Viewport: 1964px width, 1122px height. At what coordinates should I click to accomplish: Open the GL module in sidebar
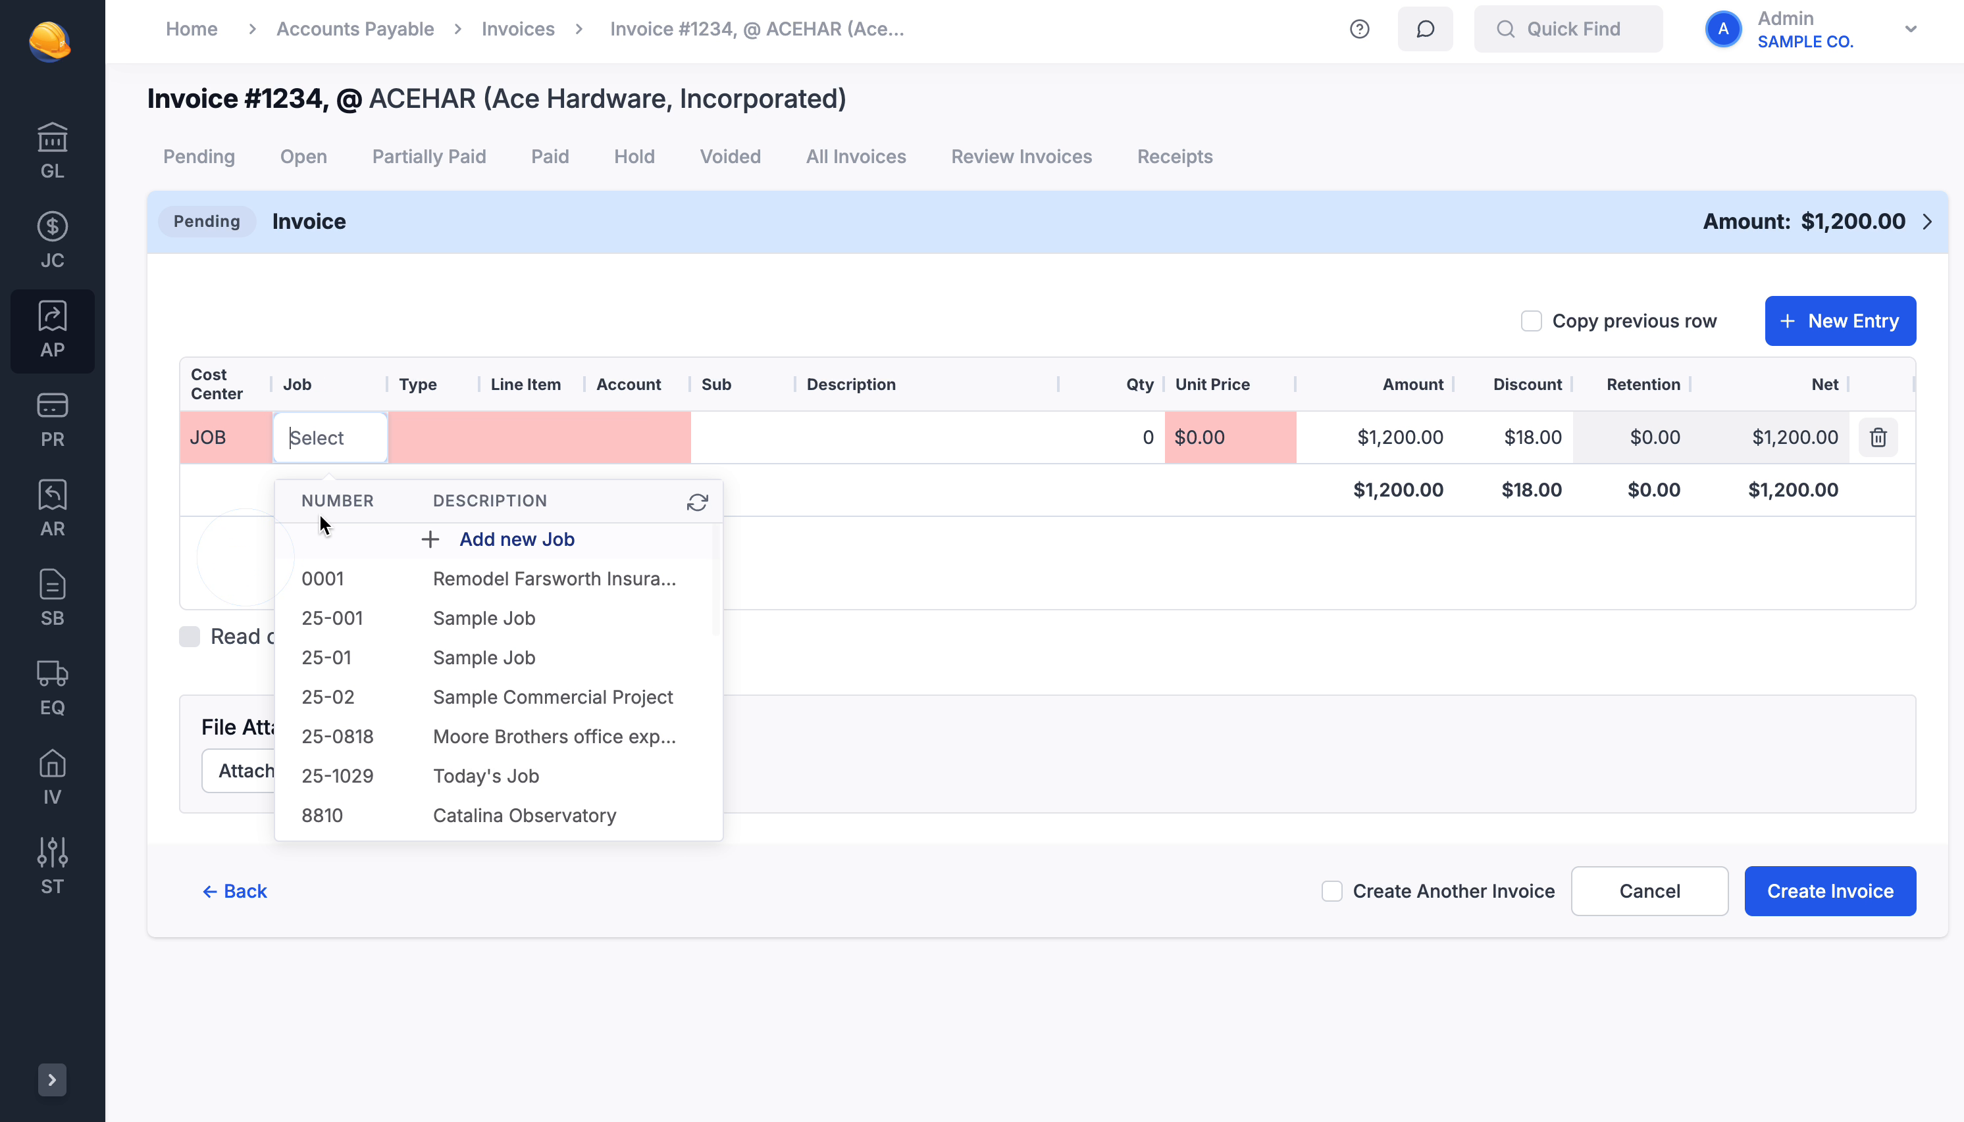[x=51, y=149]
